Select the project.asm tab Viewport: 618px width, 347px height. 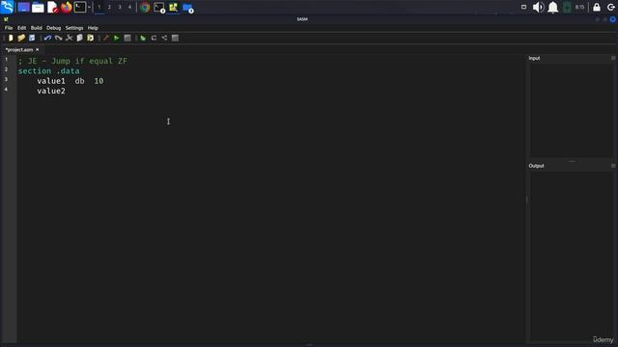point(19,50)
